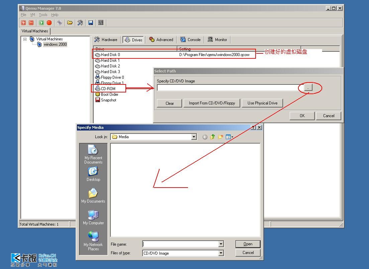Click the browse '..' button
Image resolution: width=369 pixels, height=269 pixels.
308,87
